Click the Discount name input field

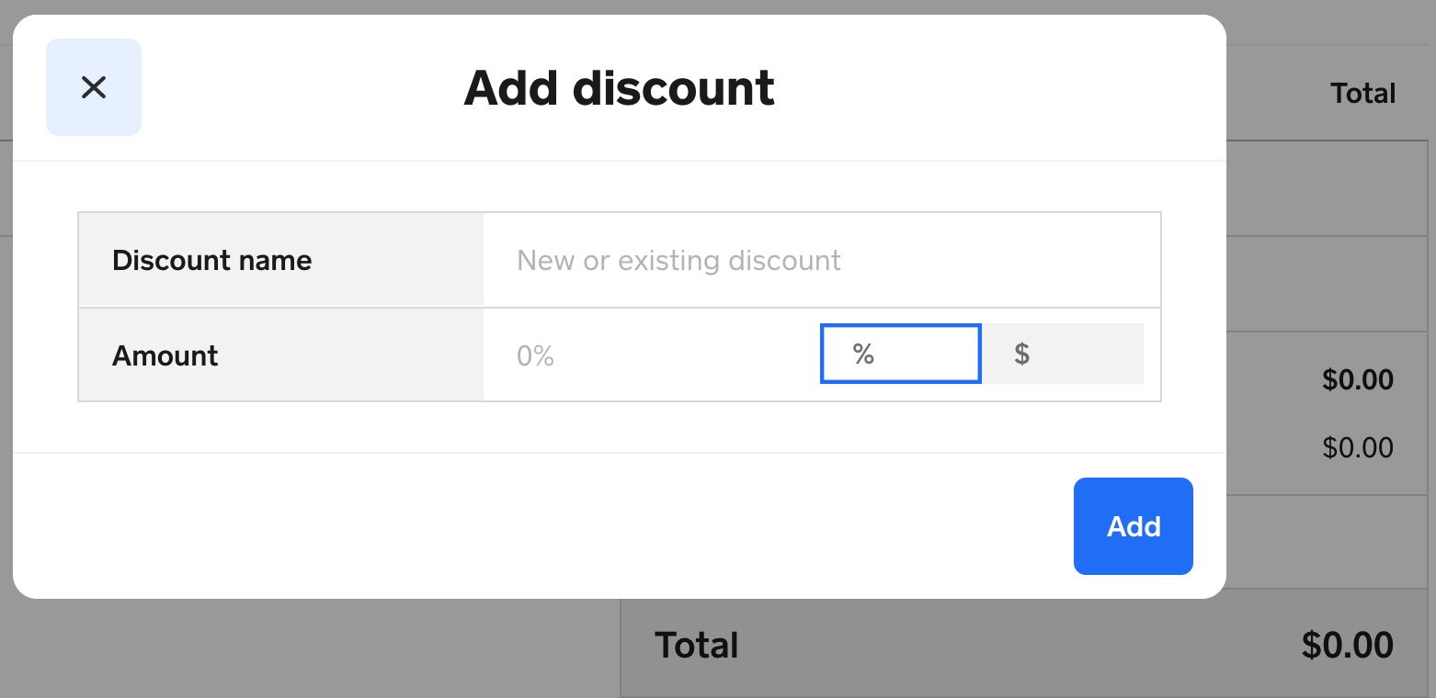pyautogui.click(x=821, y=260)
